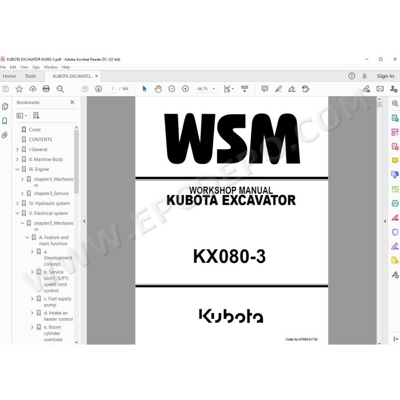400x400 pixels.
Task: Zoom out with minus icon
Action: coord(171,89)
